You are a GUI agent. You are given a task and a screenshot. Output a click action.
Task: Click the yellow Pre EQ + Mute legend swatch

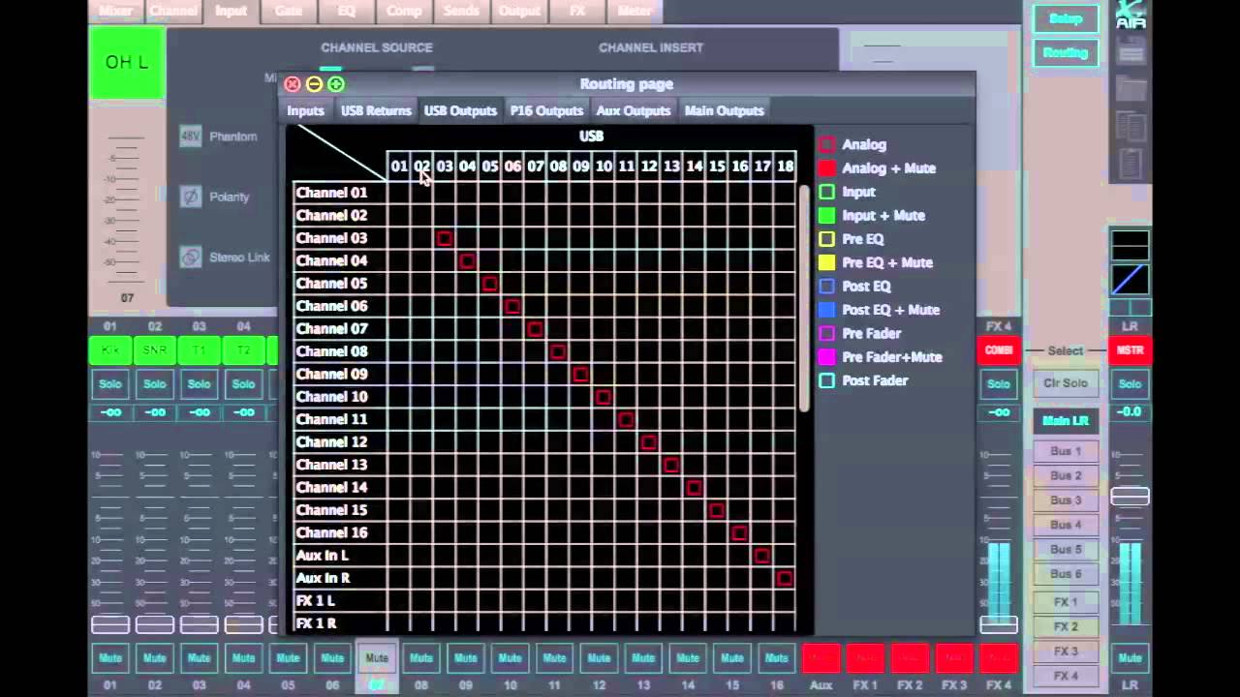(x=826, y=262)
